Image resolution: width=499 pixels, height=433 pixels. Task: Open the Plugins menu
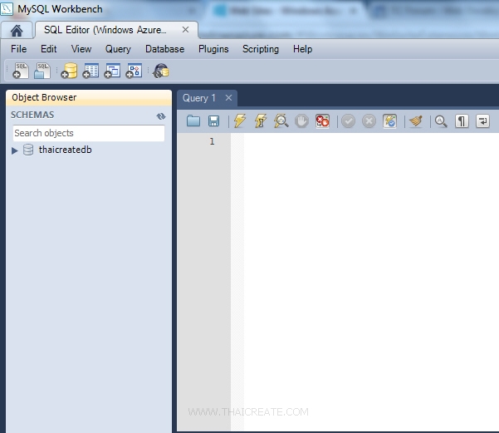(x=213, y=49)
